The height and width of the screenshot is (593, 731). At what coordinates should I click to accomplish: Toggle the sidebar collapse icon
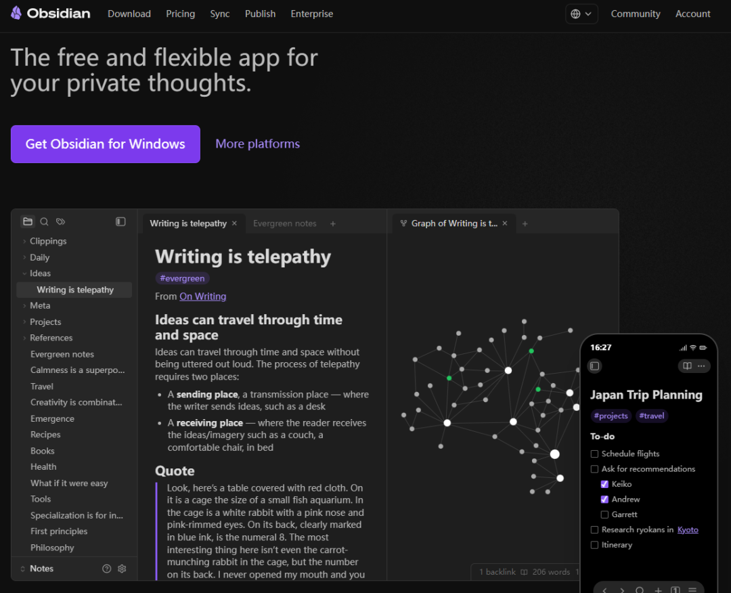(120, 221)
